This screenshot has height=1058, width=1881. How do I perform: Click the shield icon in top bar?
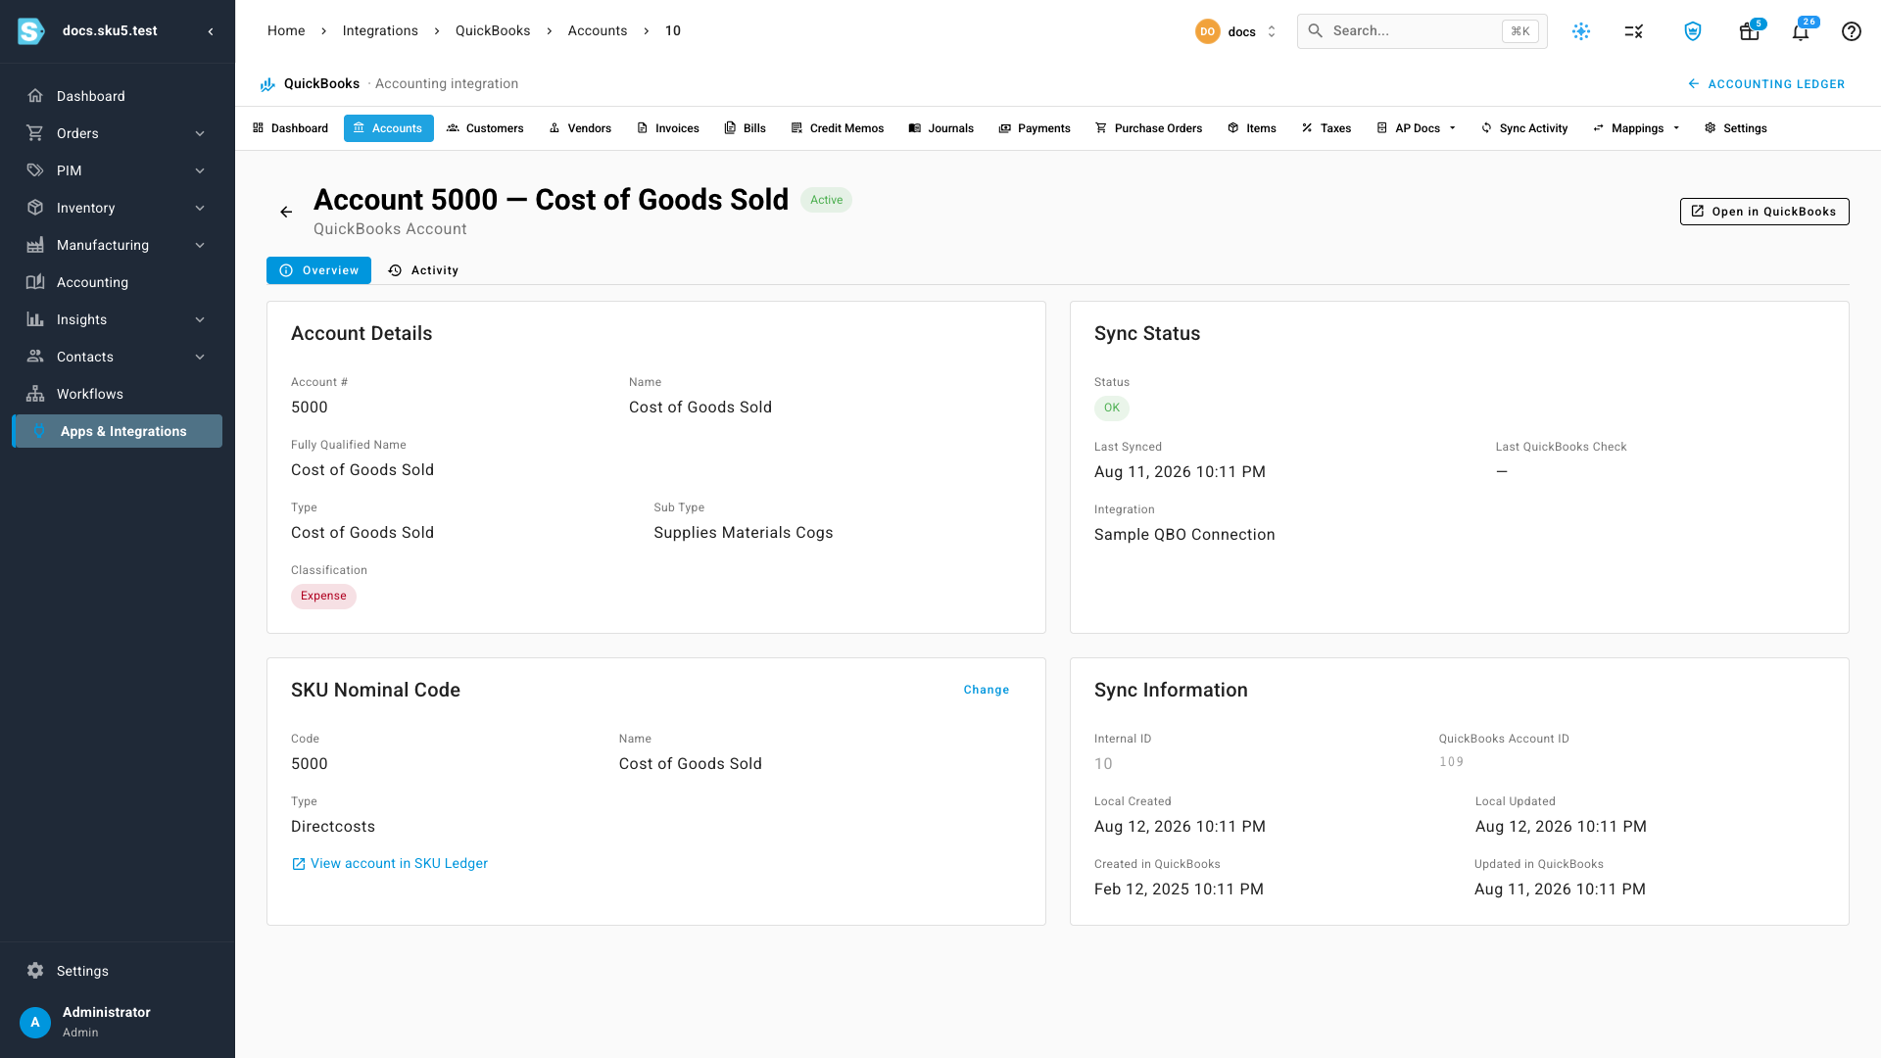(1693, 31)
